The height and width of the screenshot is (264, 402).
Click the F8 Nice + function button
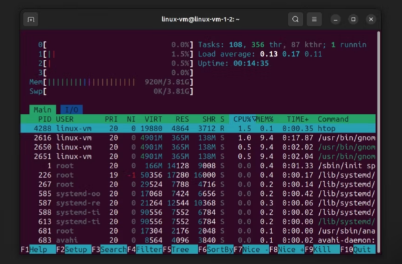pyautogui.click(x=287, y=249)
